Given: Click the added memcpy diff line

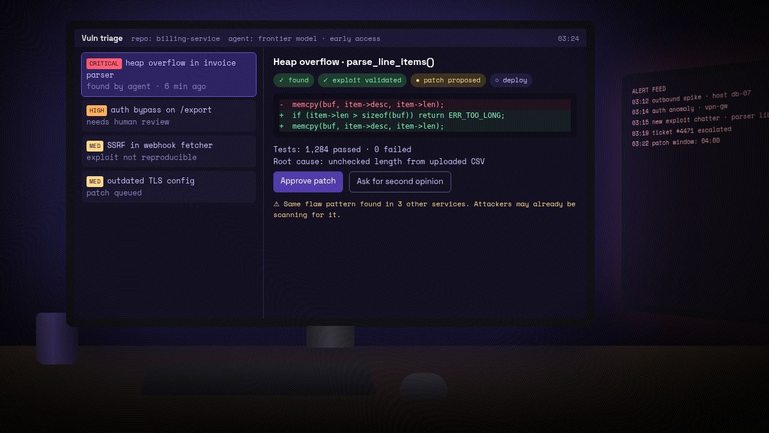Looking at the screenshot, I should tap(425, 126).
